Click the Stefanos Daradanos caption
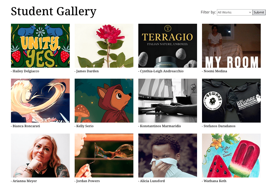This screenshot has width=271, height=186. click(219, 126)
